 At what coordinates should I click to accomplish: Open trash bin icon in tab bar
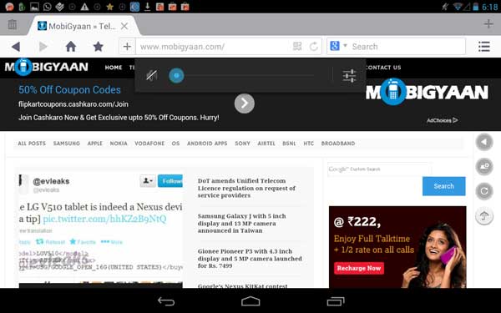click(13, 24)
